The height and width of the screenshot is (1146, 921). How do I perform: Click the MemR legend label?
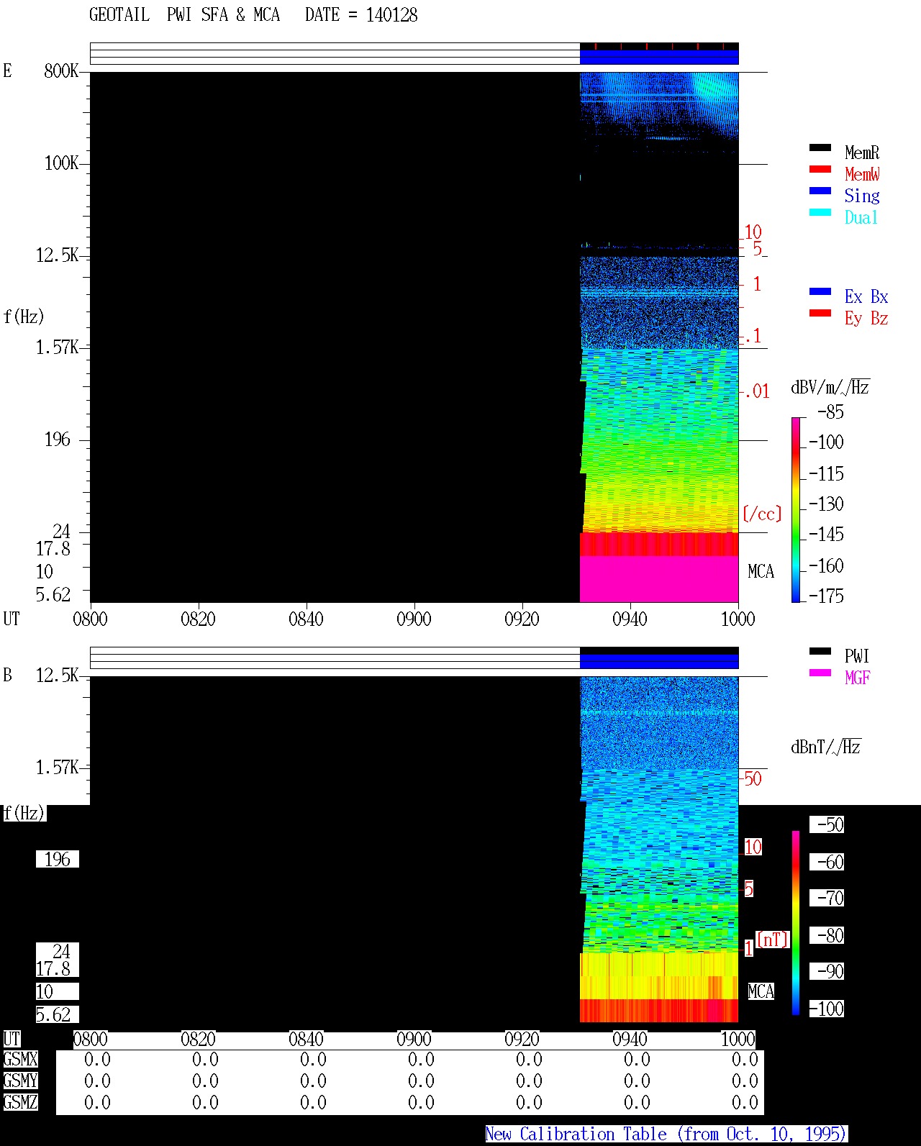862,153
